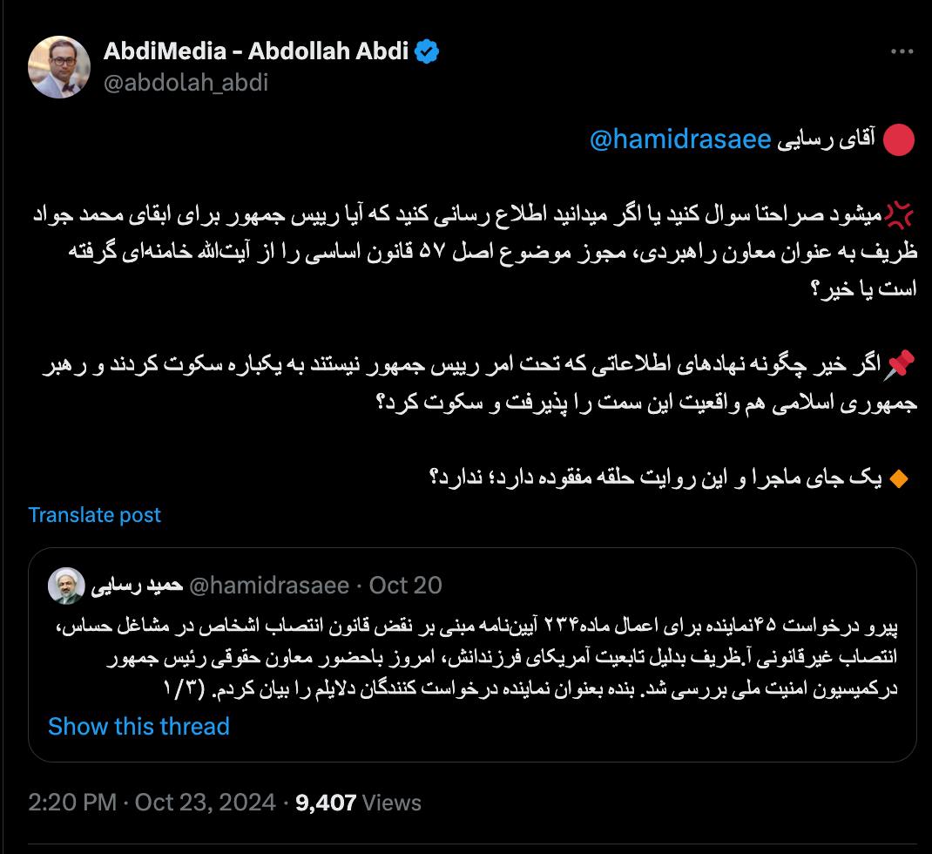Click the orange diamond emoji

coord(898,478)
